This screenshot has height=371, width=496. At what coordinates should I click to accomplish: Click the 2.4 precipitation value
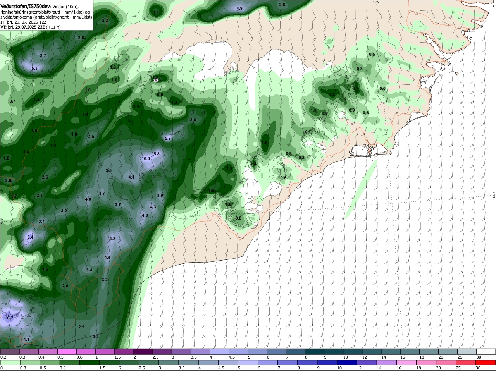(x=65, y=286)
